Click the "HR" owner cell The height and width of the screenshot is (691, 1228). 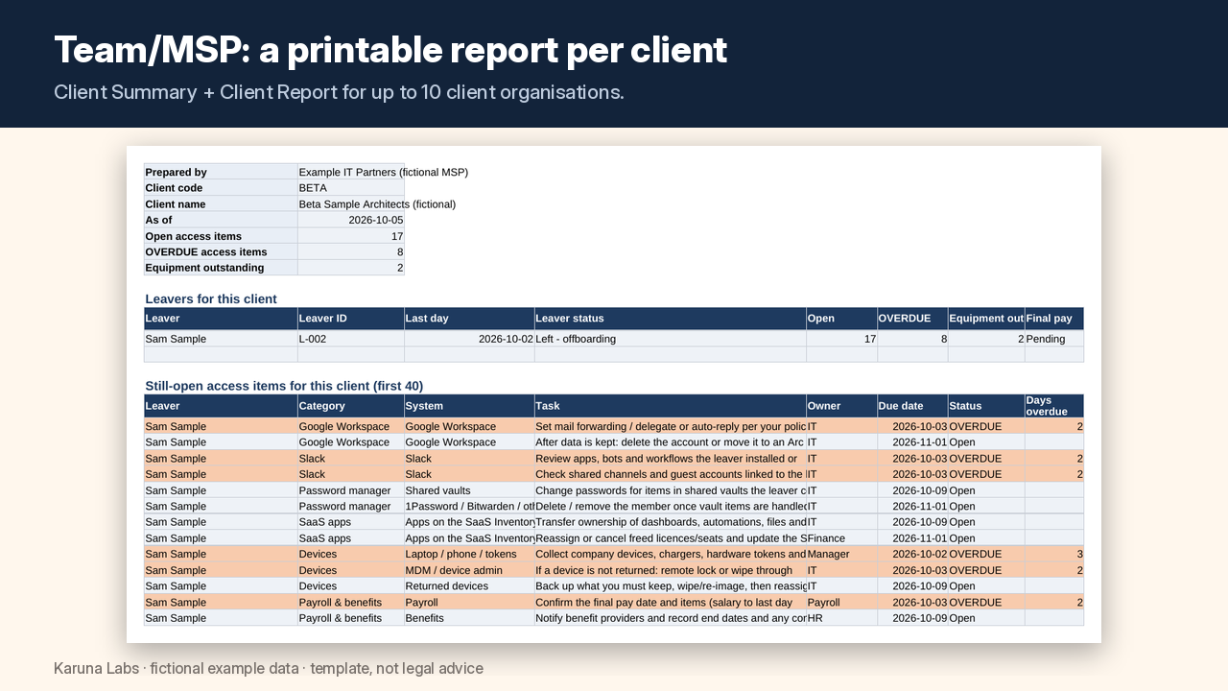841,618
